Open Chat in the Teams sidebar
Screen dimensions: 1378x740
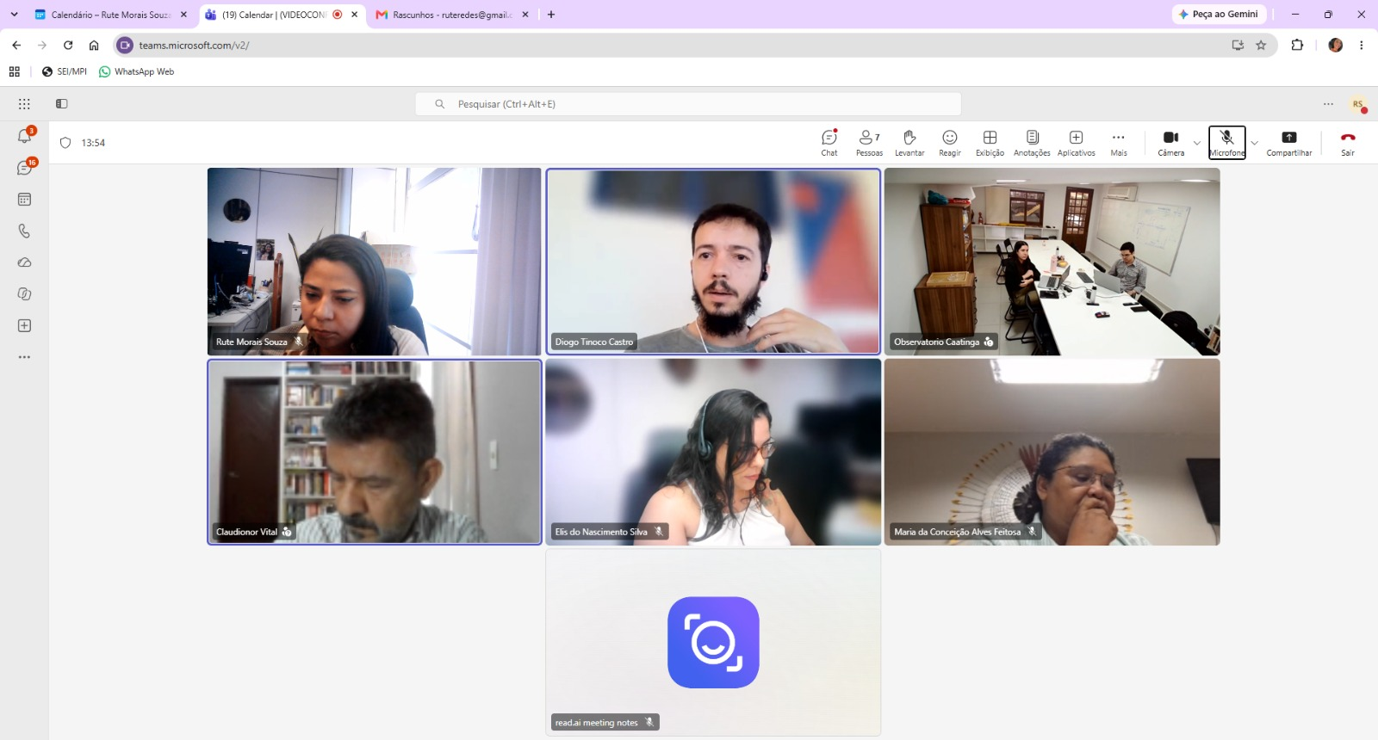[24, 168]
